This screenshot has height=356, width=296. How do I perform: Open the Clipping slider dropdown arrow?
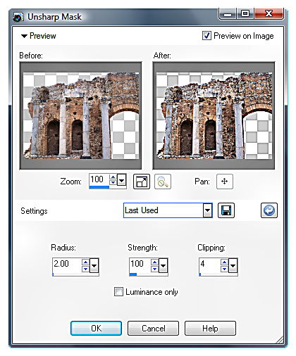coord(233,265)
